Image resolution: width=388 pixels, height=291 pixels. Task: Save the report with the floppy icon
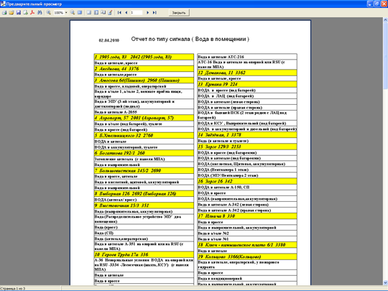tap(18, 12)
